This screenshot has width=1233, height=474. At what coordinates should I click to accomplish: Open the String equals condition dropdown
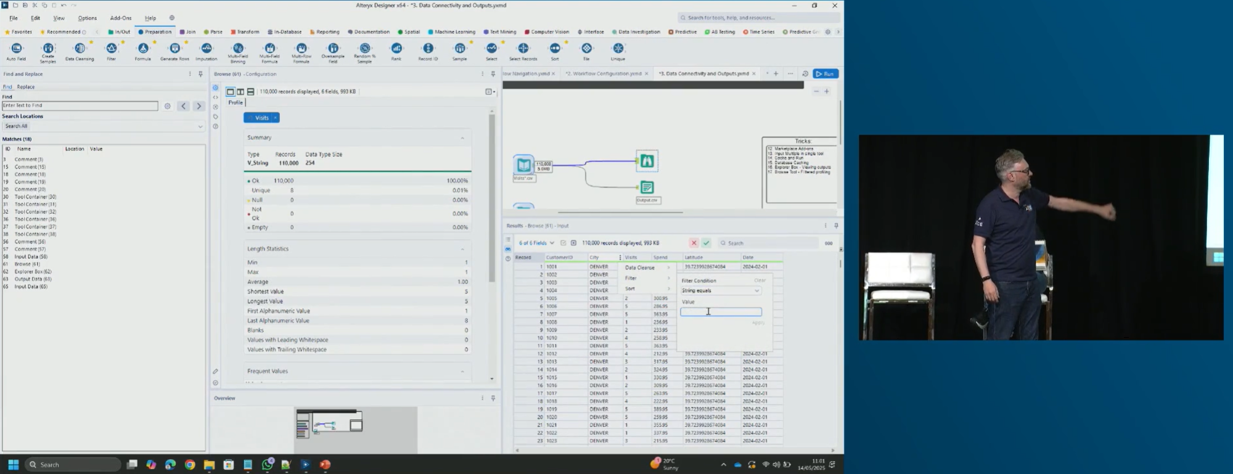721,290
